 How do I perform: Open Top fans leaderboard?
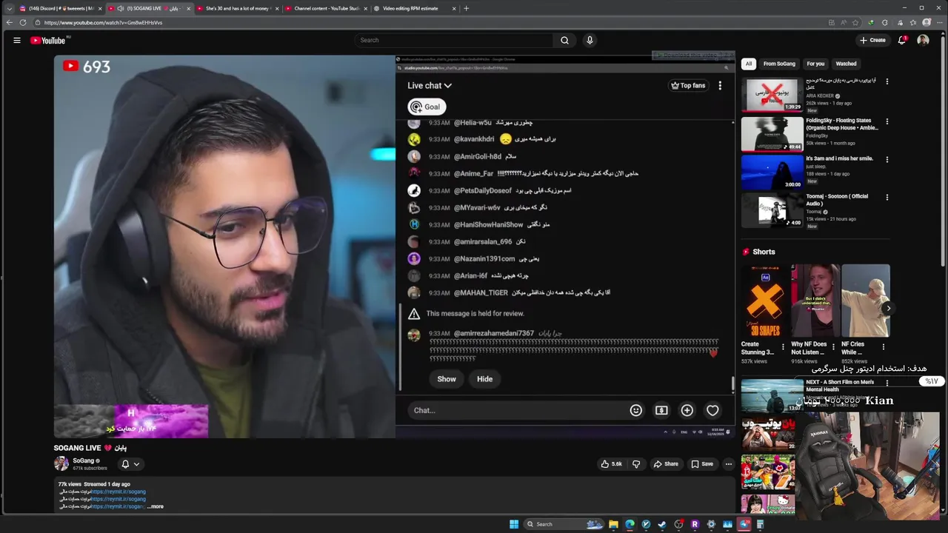[688, 85]
